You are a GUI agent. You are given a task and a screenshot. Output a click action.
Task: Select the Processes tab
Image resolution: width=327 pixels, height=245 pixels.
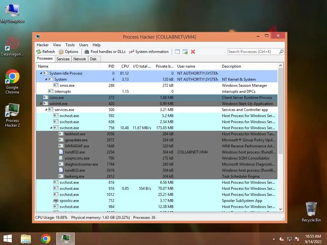(45, 59)
